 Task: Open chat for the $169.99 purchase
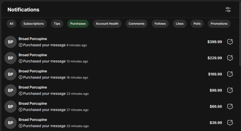(230, 74)
